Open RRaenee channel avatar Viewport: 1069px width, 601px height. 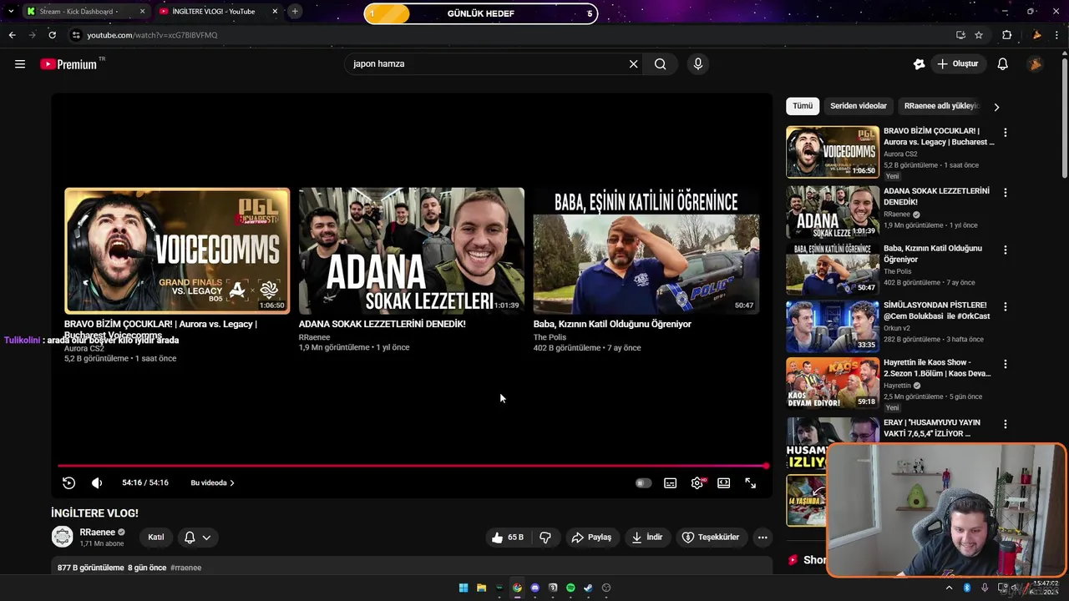coord(63,537)
